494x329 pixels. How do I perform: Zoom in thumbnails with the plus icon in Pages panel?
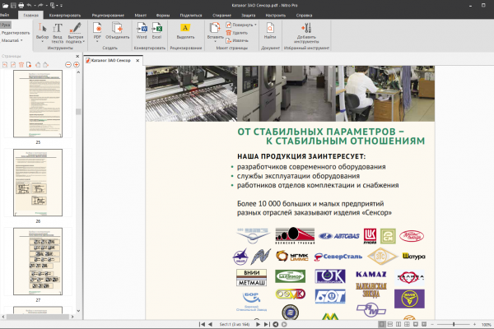click(x=77, y=64)
